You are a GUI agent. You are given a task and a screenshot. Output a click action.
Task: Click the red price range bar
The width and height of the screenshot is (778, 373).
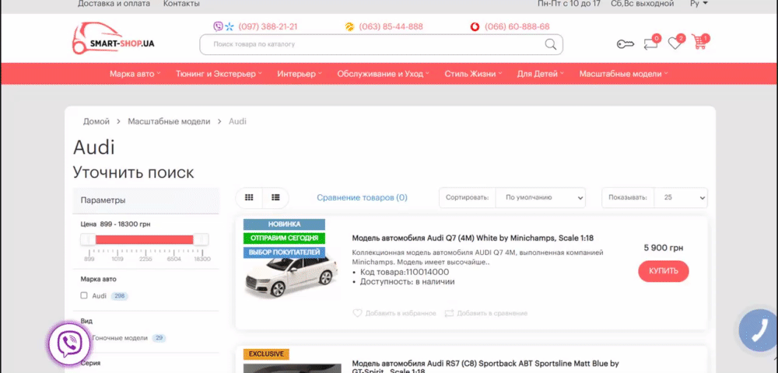145,240
